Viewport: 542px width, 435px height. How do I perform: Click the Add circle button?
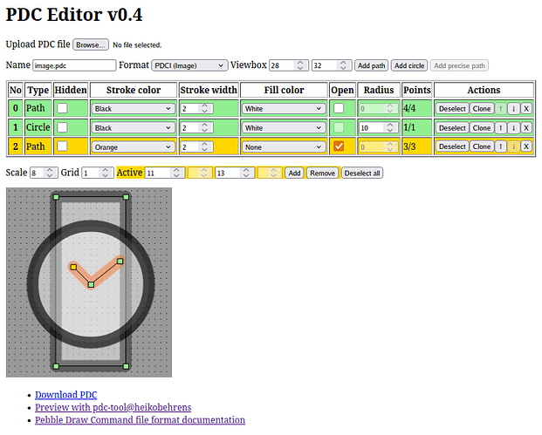tap(408, 65)
